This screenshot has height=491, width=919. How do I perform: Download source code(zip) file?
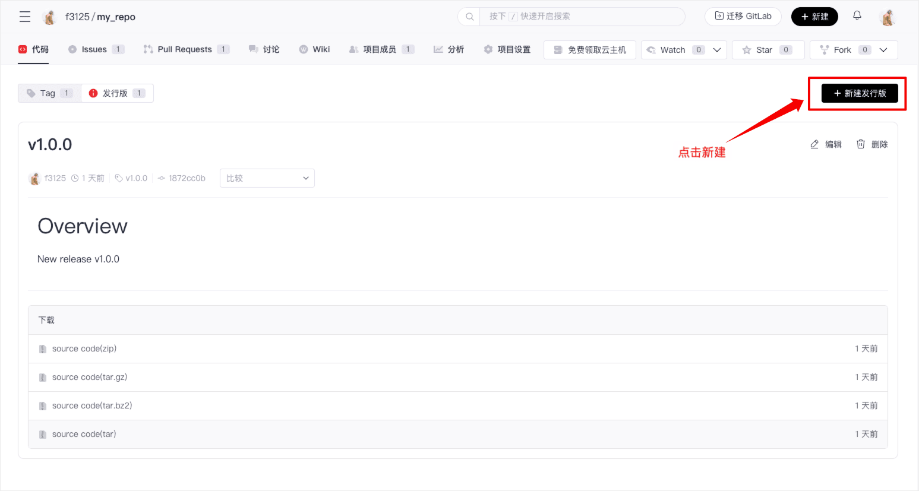click(x=84, y=349)
